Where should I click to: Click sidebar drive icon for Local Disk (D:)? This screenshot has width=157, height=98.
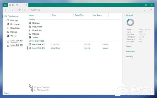point(8,46)
